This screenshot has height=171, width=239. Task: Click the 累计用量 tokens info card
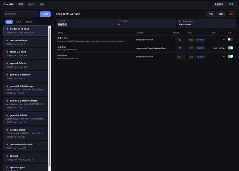tap(206, 23)
